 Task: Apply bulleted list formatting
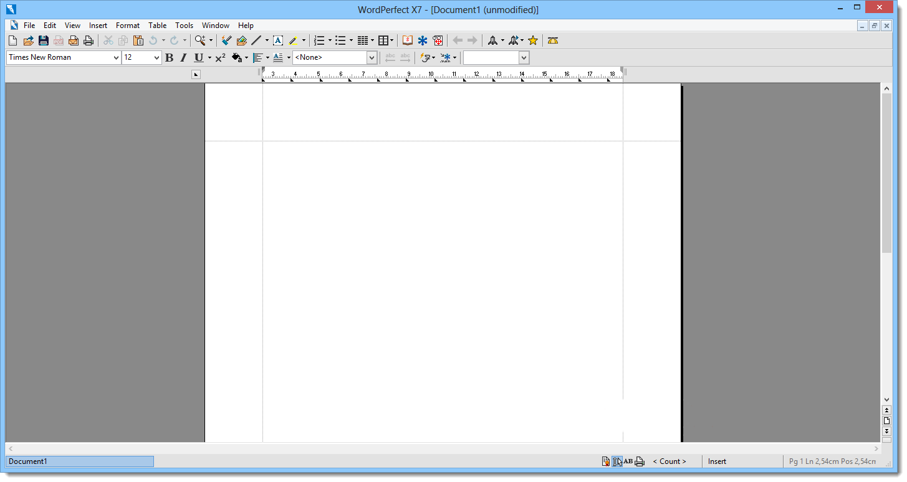point(340,40)
